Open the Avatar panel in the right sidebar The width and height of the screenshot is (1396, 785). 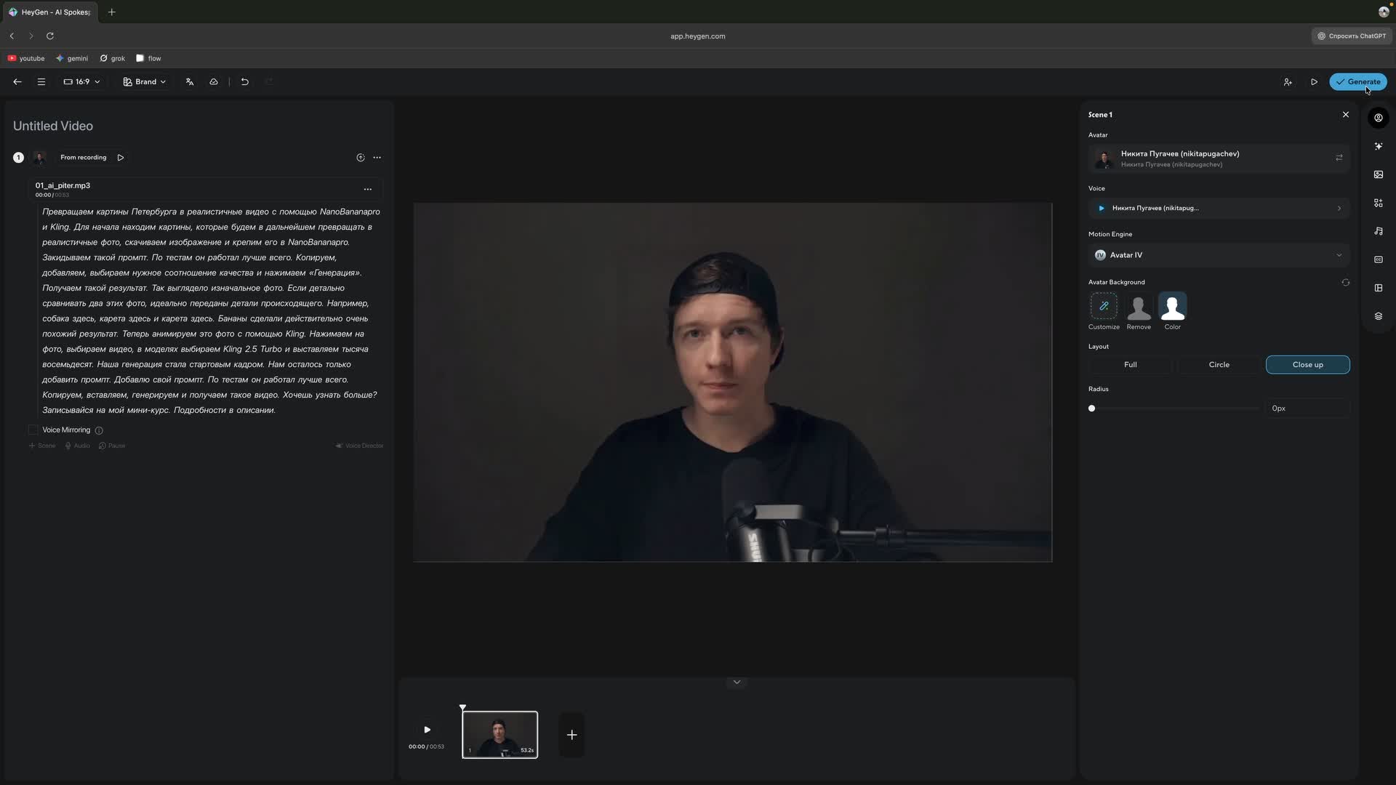click(x=1379, y=118)
